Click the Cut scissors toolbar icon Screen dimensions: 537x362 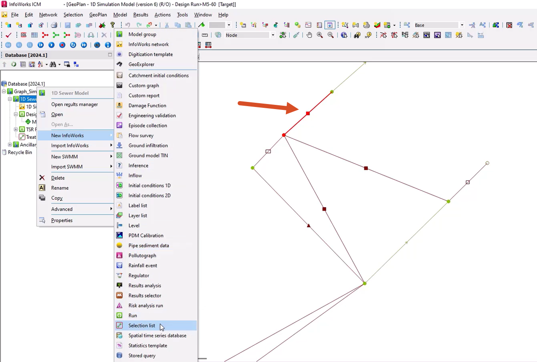point(167,25)
